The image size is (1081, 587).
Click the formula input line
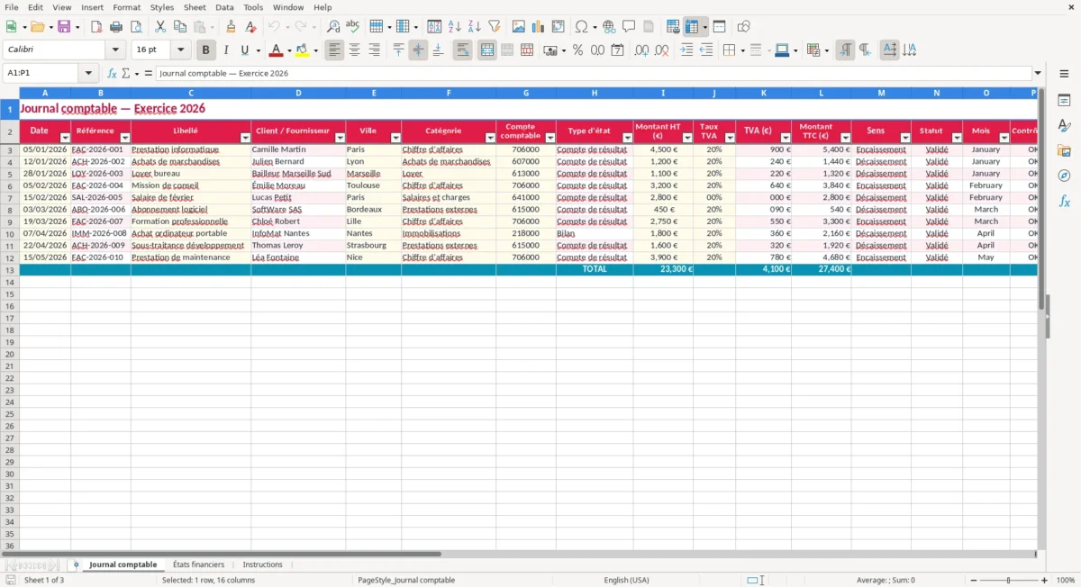[x=593, y=74]
